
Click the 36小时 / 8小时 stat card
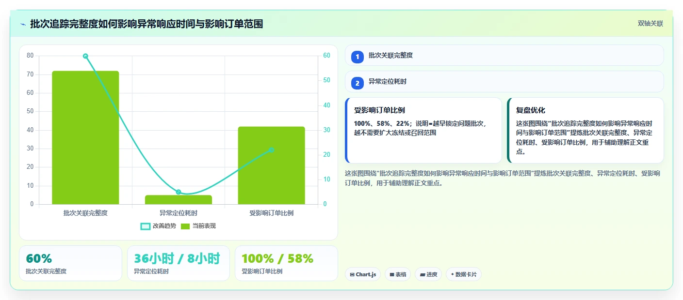(179, 263)
